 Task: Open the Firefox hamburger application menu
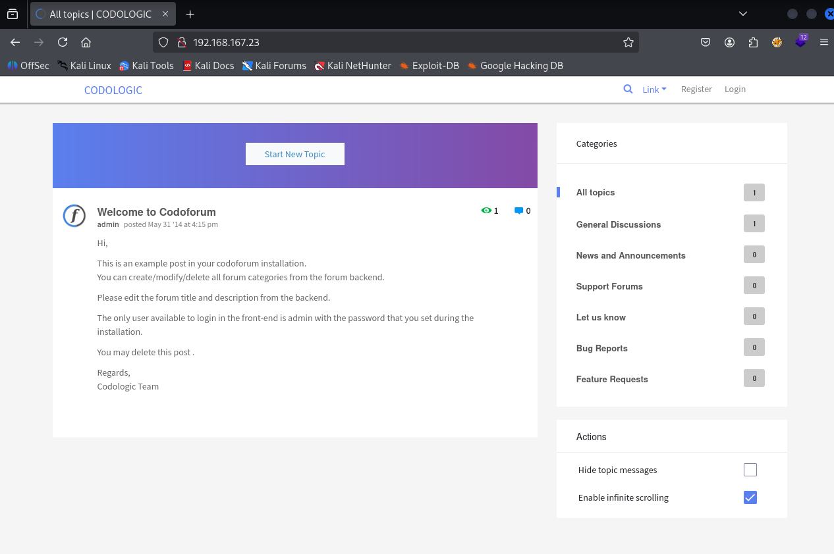823,42
